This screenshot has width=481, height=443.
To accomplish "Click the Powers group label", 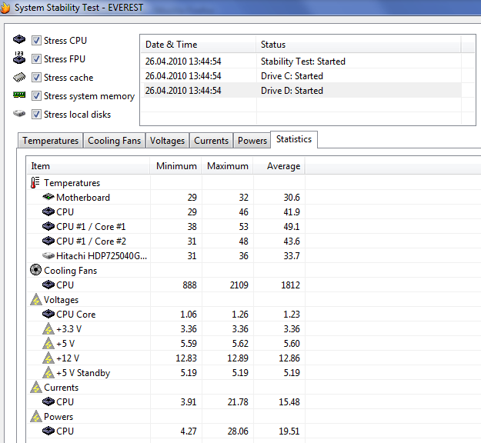I will 58,417.
